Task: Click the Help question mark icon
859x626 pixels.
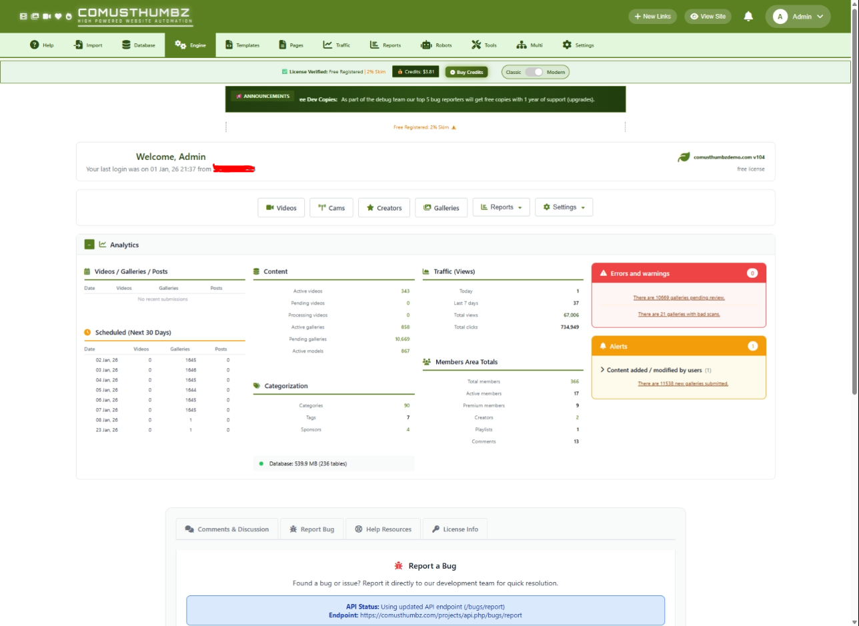Action: [34, 45]
